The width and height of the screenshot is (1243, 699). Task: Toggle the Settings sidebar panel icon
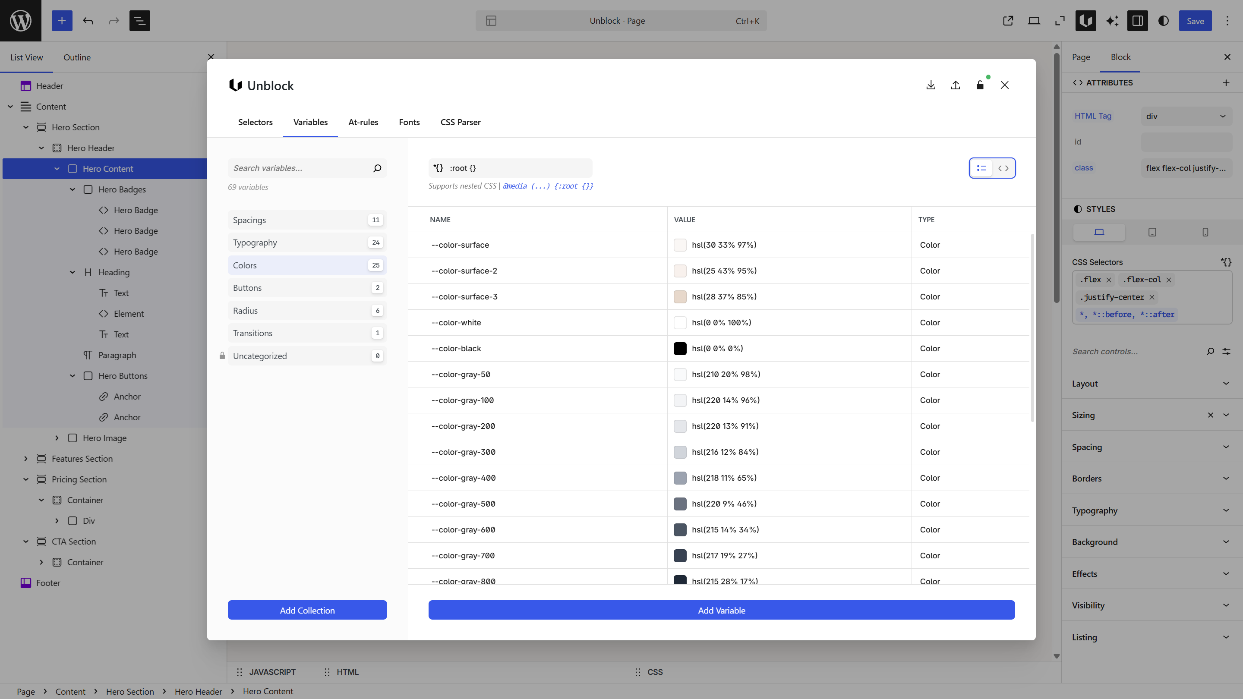(1138, 21)
